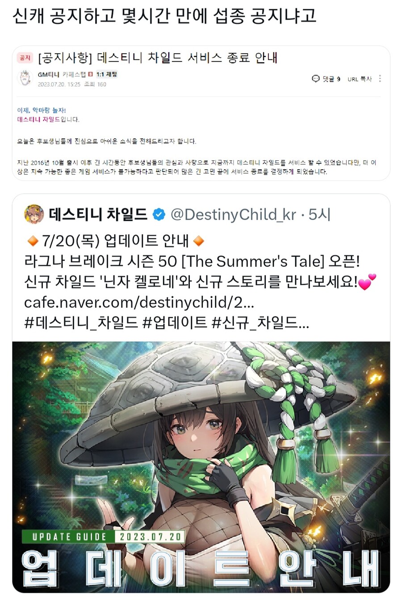402x604 pixels.
Task: Click URL 복사 to copy link
Action: 360,79
